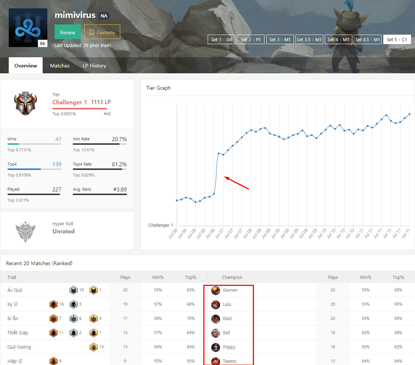Click the Poppy champion portrait

216,347
